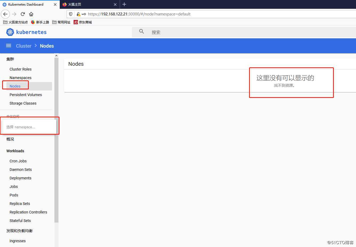Click the browser back arrow button

5,14
